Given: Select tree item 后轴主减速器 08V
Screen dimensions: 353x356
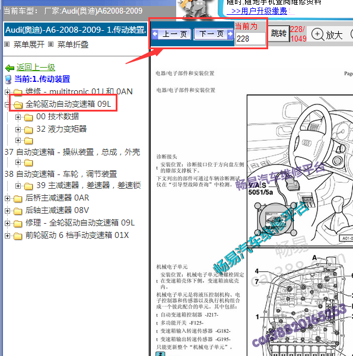Looking at the screenshot, I should click(57, 210).
